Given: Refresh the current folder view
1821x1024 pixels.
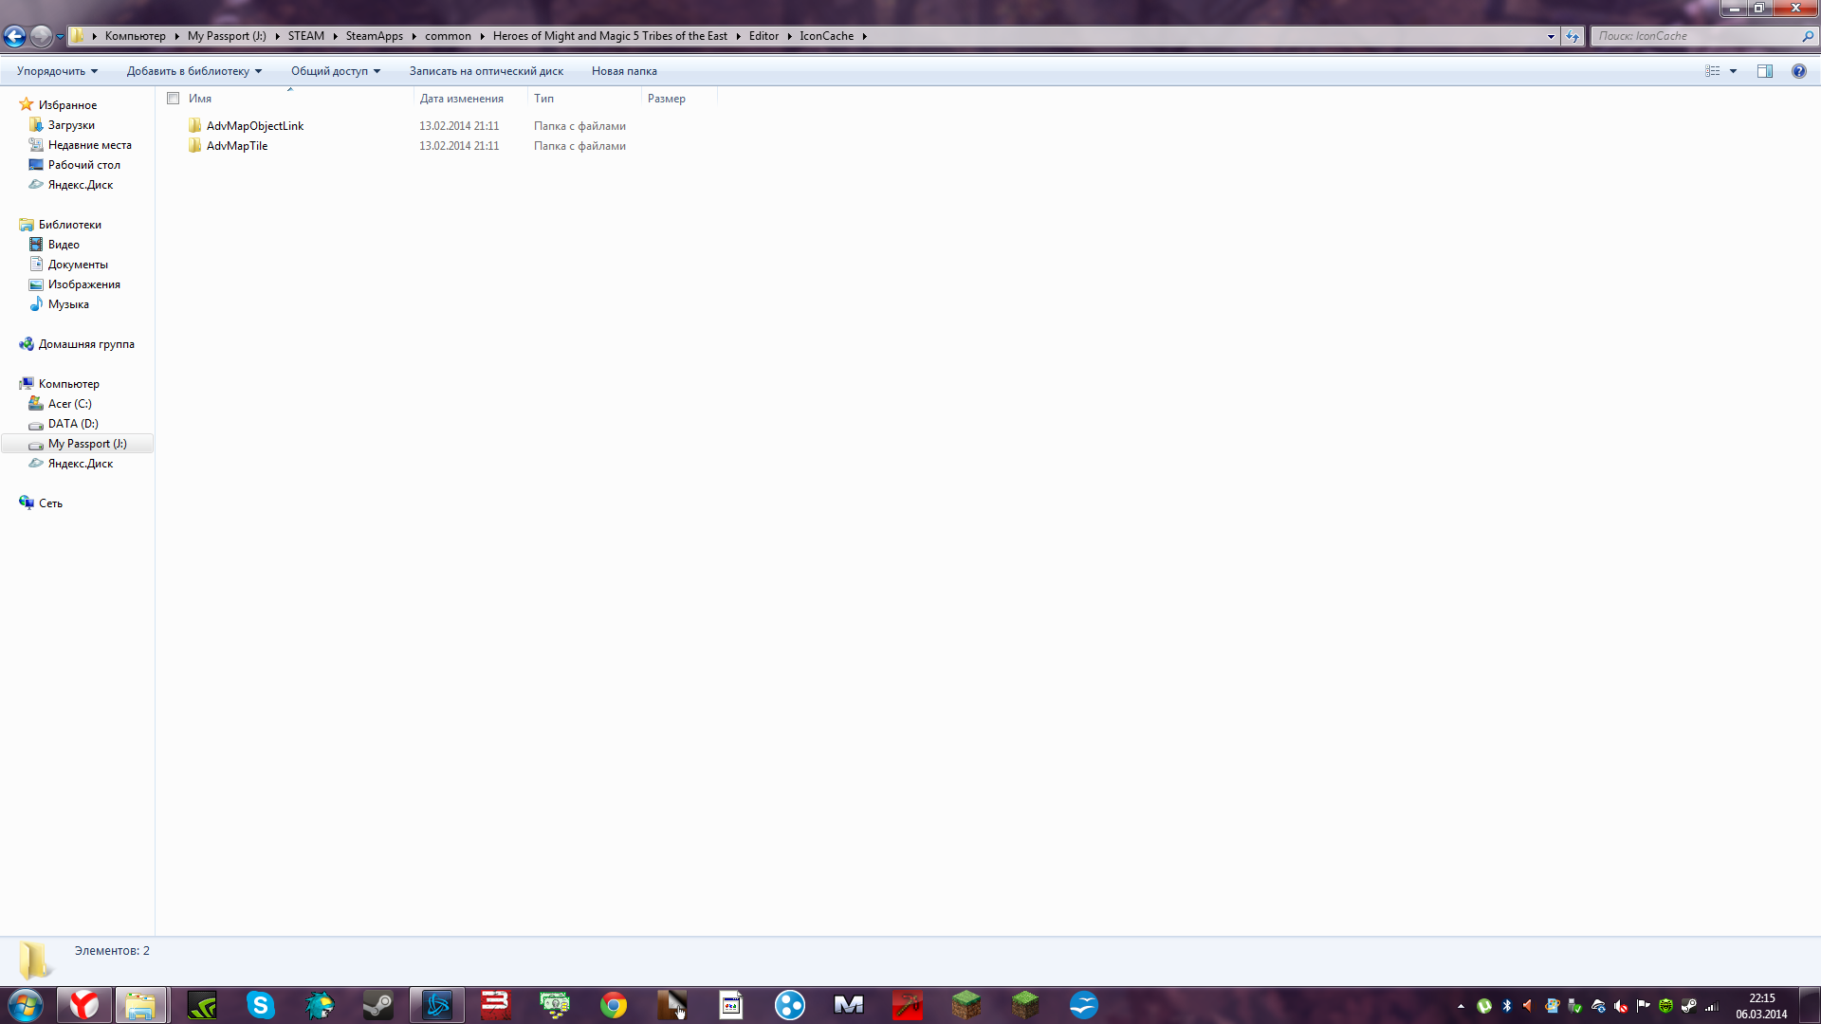Looking at the screenshot, I should point(1573,36).
